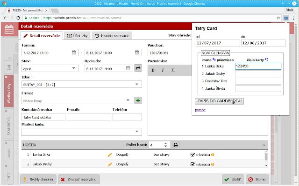Click card number field for Lenka Sirka
This screenshot has height=186, width=299.
pyautogui.click(x=258, y=66)
